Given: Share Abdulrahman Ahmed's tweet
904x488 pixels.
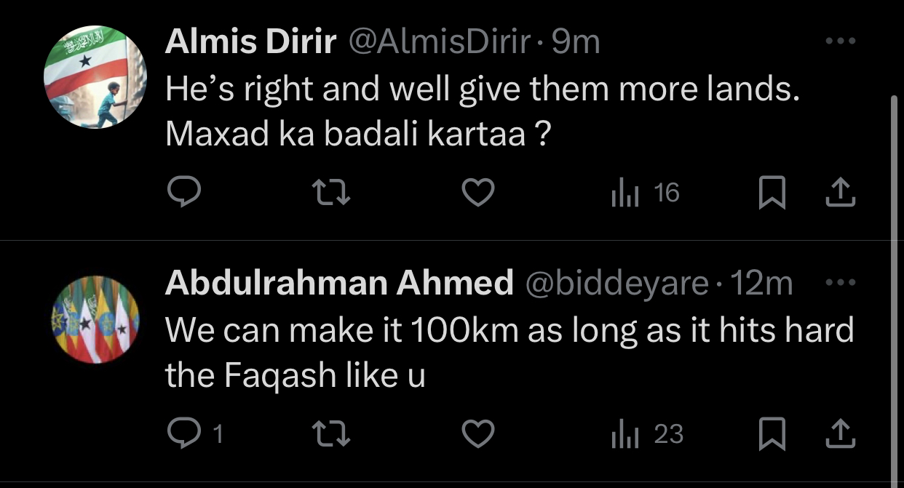Looking at the screenshot, I should (x=840, y=434).
